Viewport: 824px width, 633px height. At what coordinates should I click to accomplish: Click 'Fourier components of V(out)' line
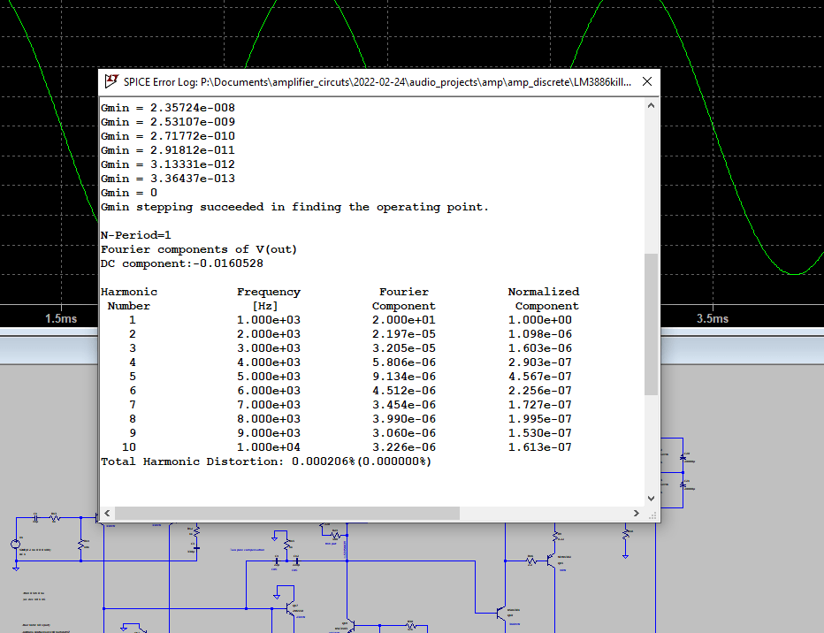tap(199, 249)
